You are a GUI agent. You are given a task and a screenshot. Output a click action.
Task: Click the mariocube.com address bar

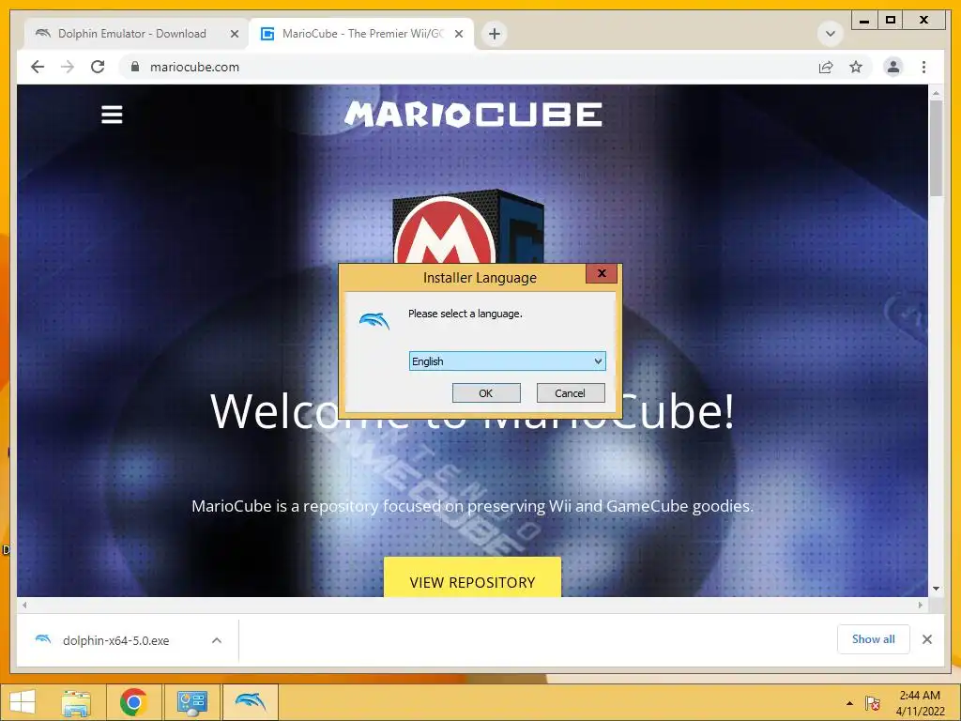(472, 67)
